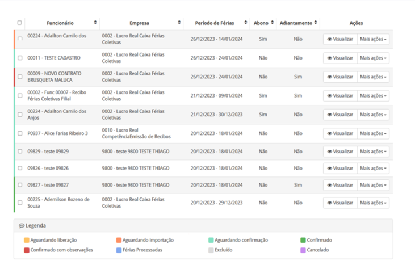Sort table by Funcionário column arrows
Image resolution: width=415 pixels, height=265 pixels.
tap(95, 23)
